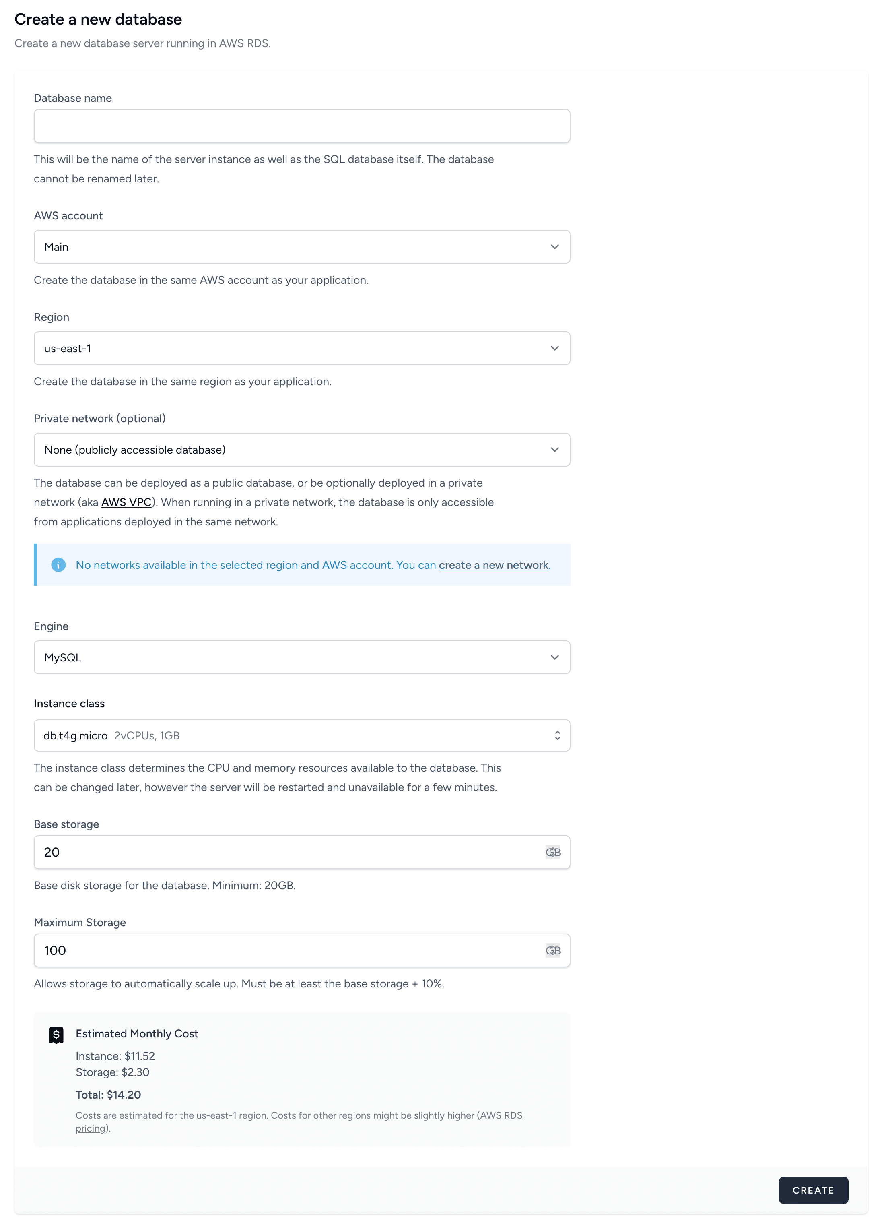The width and height of the screenshot is (882, 1229).
Task: Click the chevron arrow in Engine field
Action: [x=554, y=657]
